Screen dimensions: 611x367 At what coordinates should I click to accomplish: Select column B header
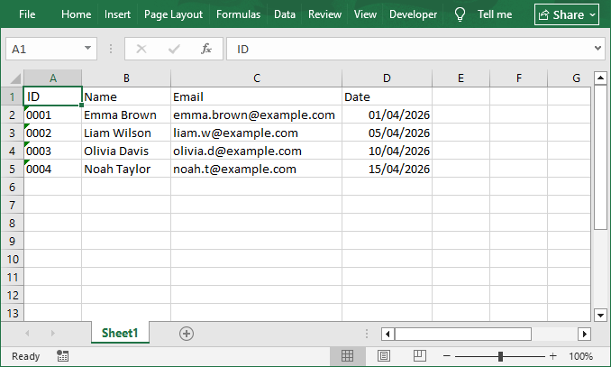(126, 78)
